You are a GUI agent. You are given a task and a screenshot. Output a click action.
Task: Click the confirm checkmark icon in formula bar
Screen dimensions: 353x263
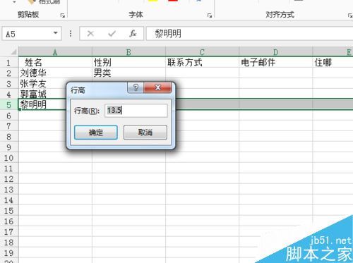point(112,34)
